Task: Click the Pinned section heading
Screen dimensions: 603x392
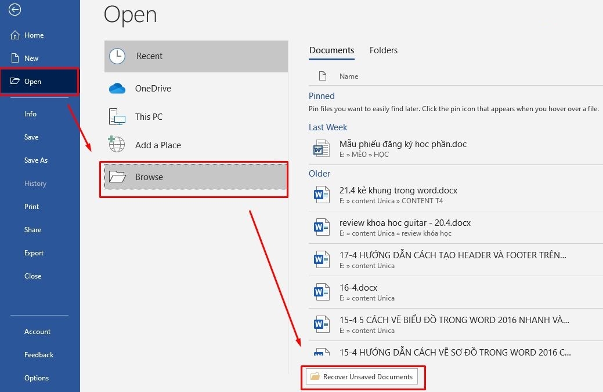Action: (x=322, y=96)
